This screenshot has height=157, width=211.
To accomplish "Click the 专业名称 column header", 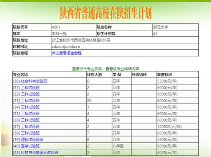I will pyautogui.click(x=20, y=74).
